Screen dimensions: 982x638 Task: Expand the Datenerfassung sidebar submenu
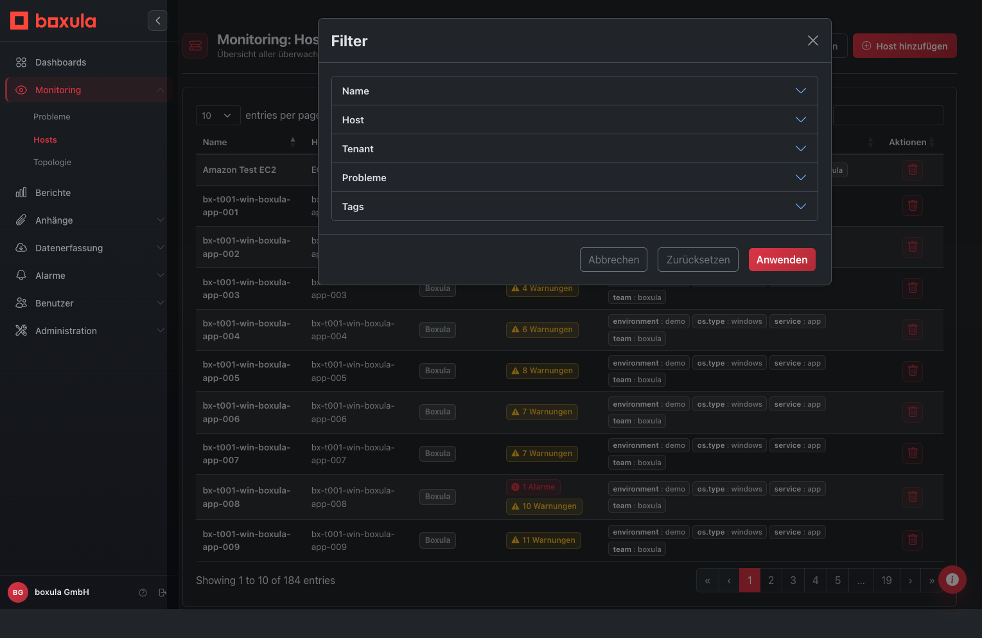(x=161, y=248)
